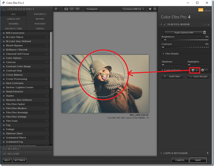This screenshot has width=214, height=166.
Task: Add a positive control point
Action: 195,70
